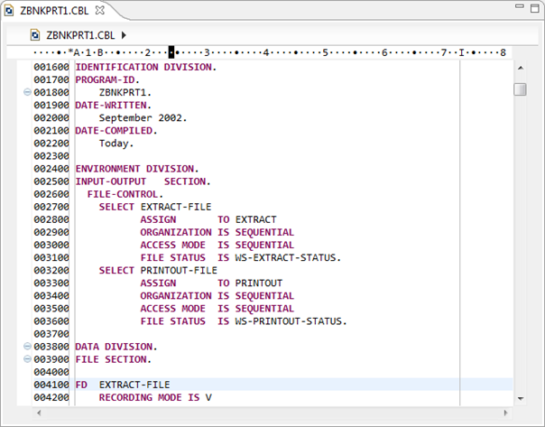Collapse the DATA DIVISION fold at line 003800

tap(27, 347)
